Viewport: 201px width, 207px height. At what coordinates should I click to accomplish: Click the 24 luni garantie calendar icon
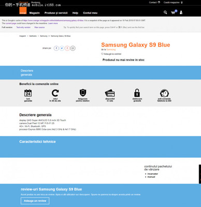click(28, 93)
